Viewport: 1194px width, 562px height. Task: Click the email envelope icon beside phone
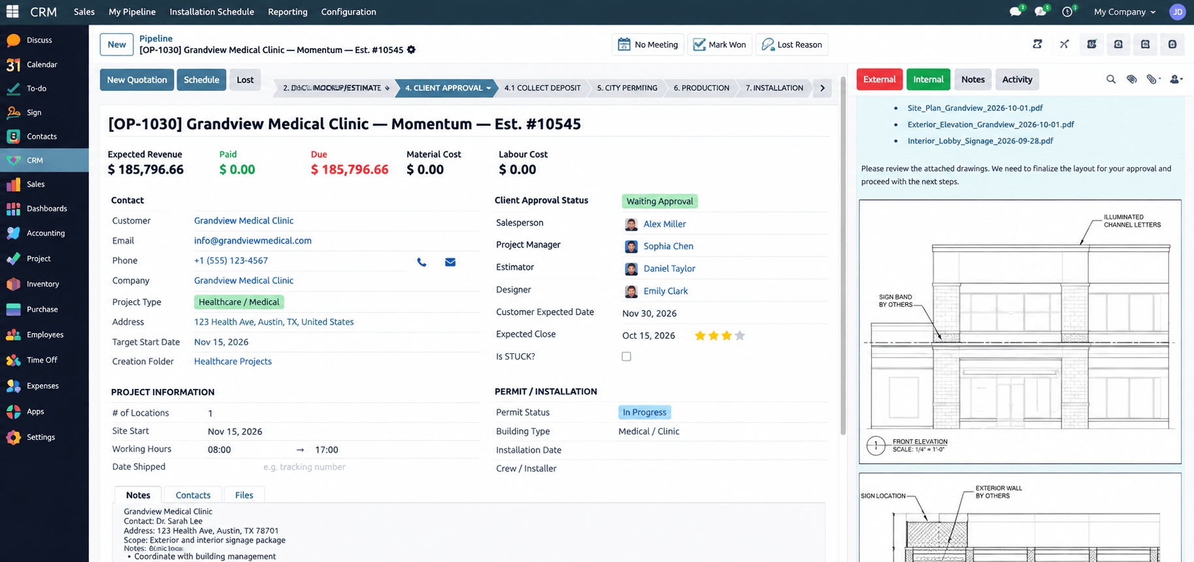450,262
